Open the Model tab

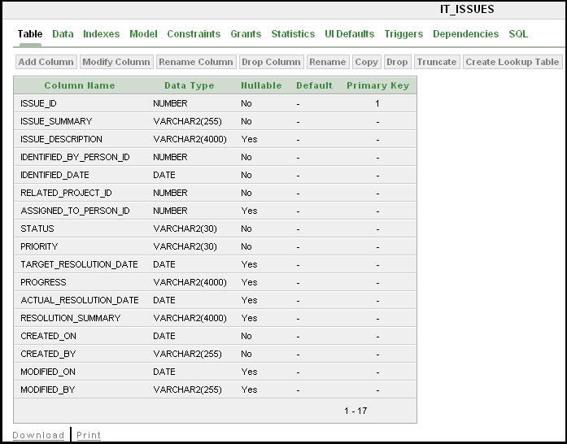click(143, 34)
